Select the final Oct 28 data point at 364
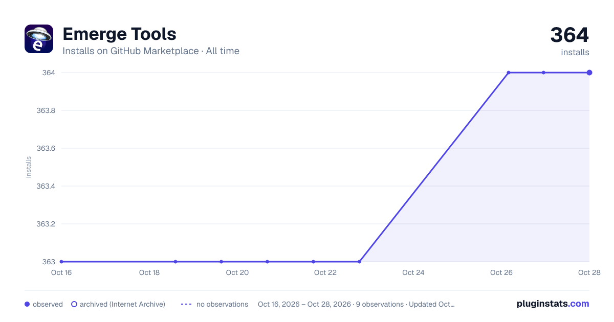Screen dimensions: 614x322 coord(589,73)
